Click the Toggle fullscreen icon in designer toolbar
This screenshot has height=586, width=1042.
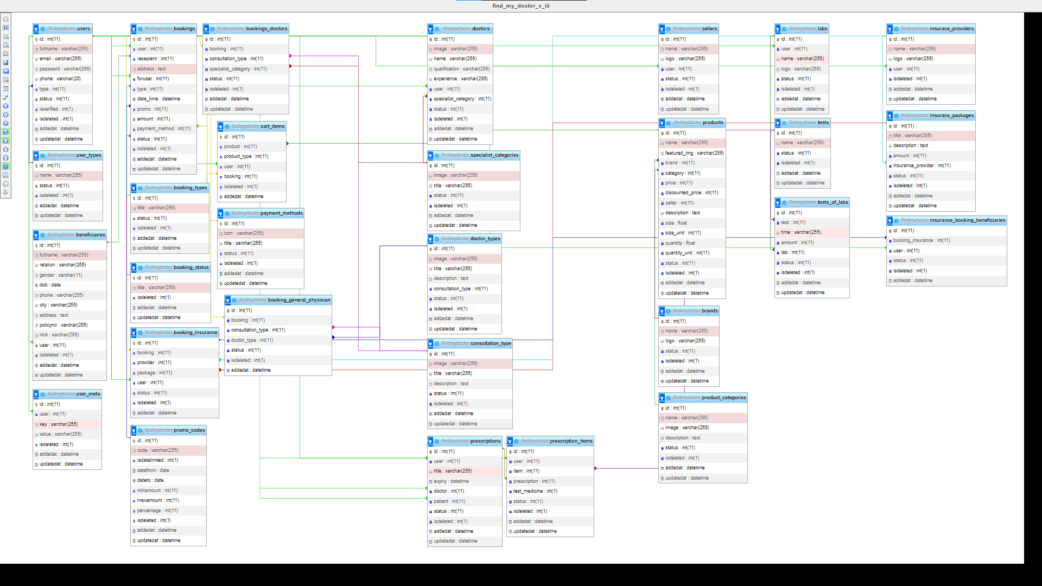6,28
